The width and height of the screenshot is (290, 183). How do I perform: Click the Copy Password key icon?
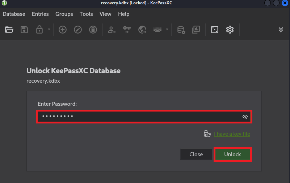[127, 30]
